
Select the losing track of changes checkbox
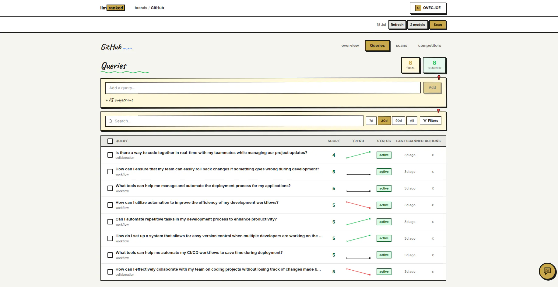click(110, 272)
